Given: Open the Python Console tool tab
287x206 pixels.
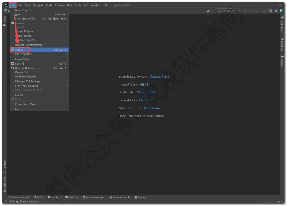Looking at the screenshot, I should click(120, 198).
